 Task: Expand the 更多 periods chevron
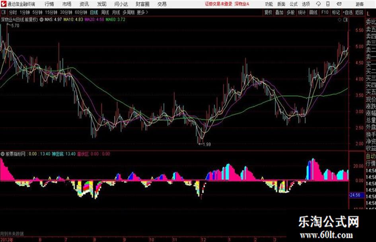point(142,12)
